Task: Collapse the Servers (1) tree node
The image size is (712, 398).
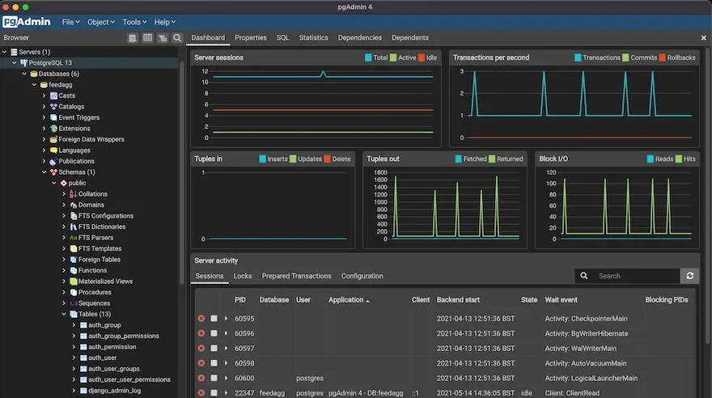Action: tap(5, 52)
